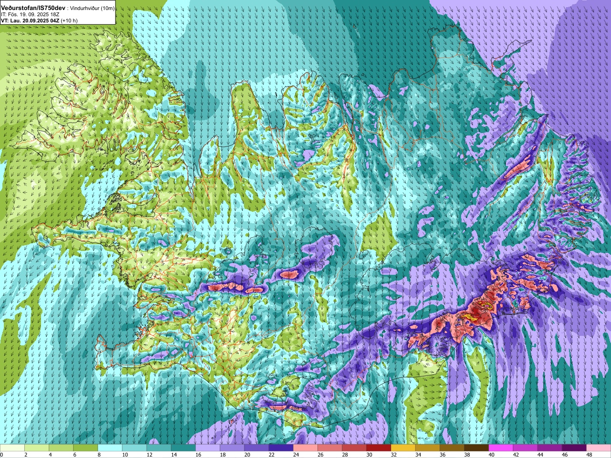Click the legend swatch for 44–46 m/s

pos(549,448)
